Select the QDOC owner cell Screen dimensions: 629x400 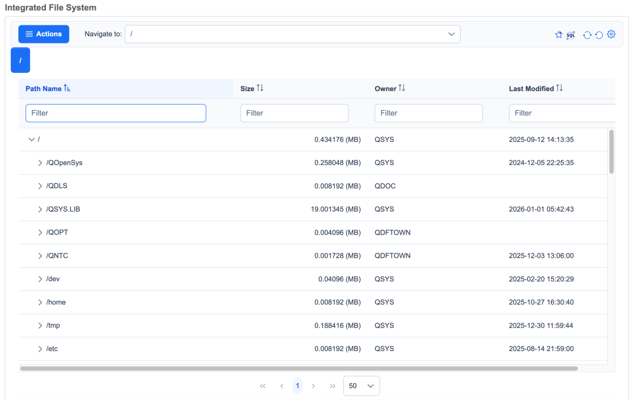click(x=385, y=186)
